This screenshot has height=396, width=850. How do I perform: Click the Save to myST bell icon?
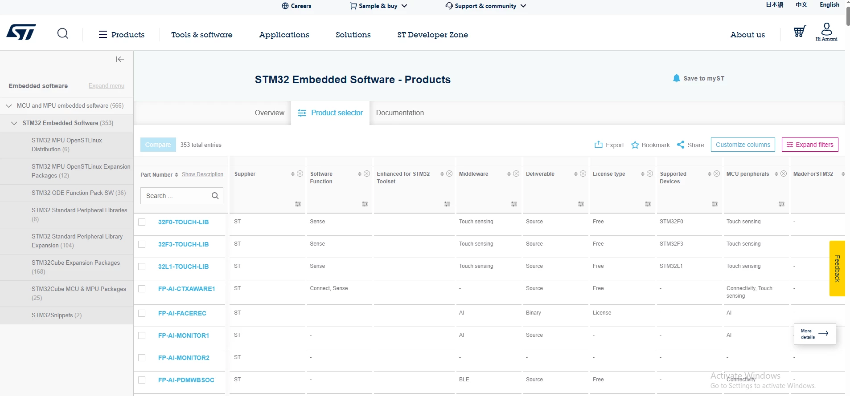[x=676, y=78]
